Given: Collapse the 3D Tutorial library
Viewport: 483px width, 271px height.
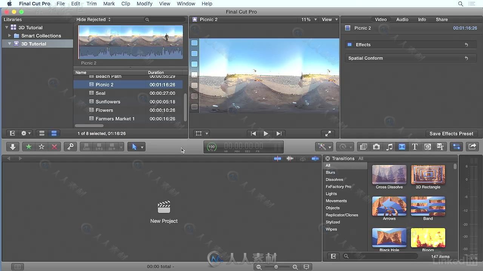Looking at the screenshot, I should [6, 27].
